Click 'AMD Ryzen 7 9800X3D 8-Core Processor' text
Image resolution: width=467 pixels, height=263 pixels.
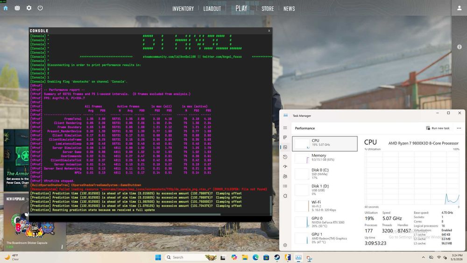click(423, 143)
